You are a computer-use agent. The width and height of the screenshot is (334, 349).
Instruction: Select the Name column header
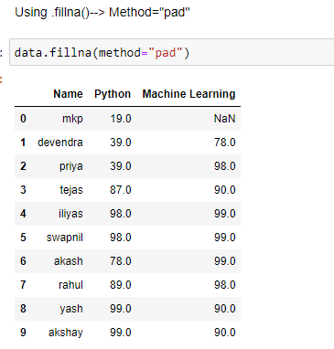68,94
